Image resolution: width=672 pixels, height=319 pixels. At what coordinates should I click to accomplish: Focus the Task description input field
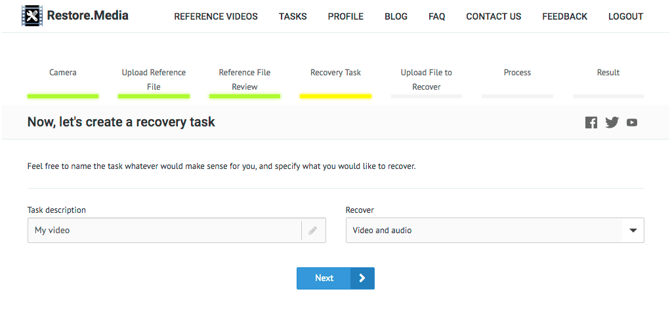(177, 231)
